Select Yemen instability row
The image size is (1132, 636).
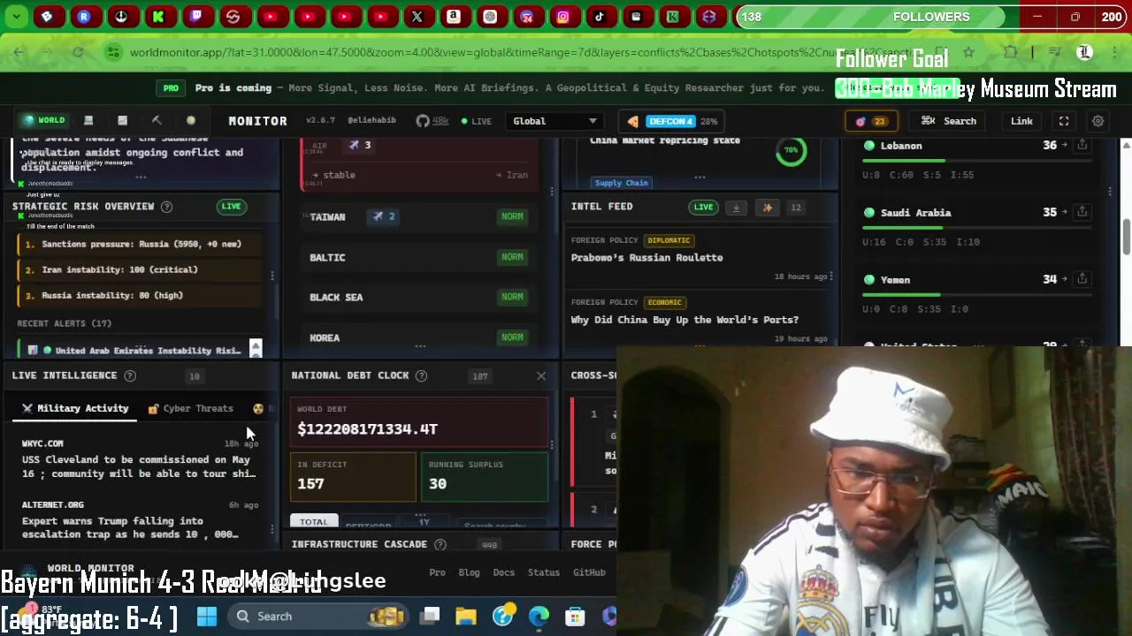(977, 294)
